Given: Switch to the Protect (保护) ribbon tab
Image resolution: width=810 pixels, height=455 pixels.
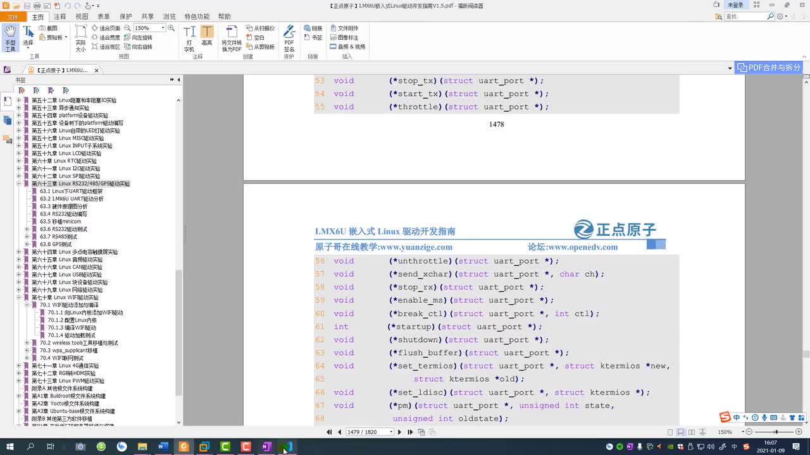Looking at the screenshot, I should 126,17.
